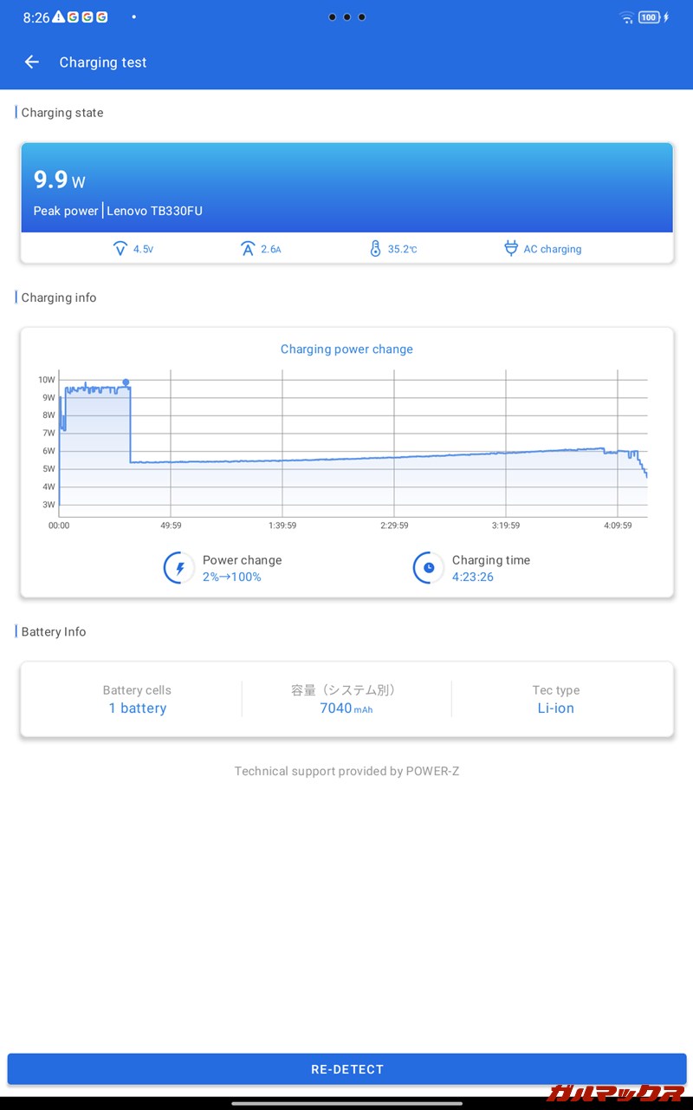Tap the thermometer temperature icon
693x1110 pixels.
coord(375,249)
